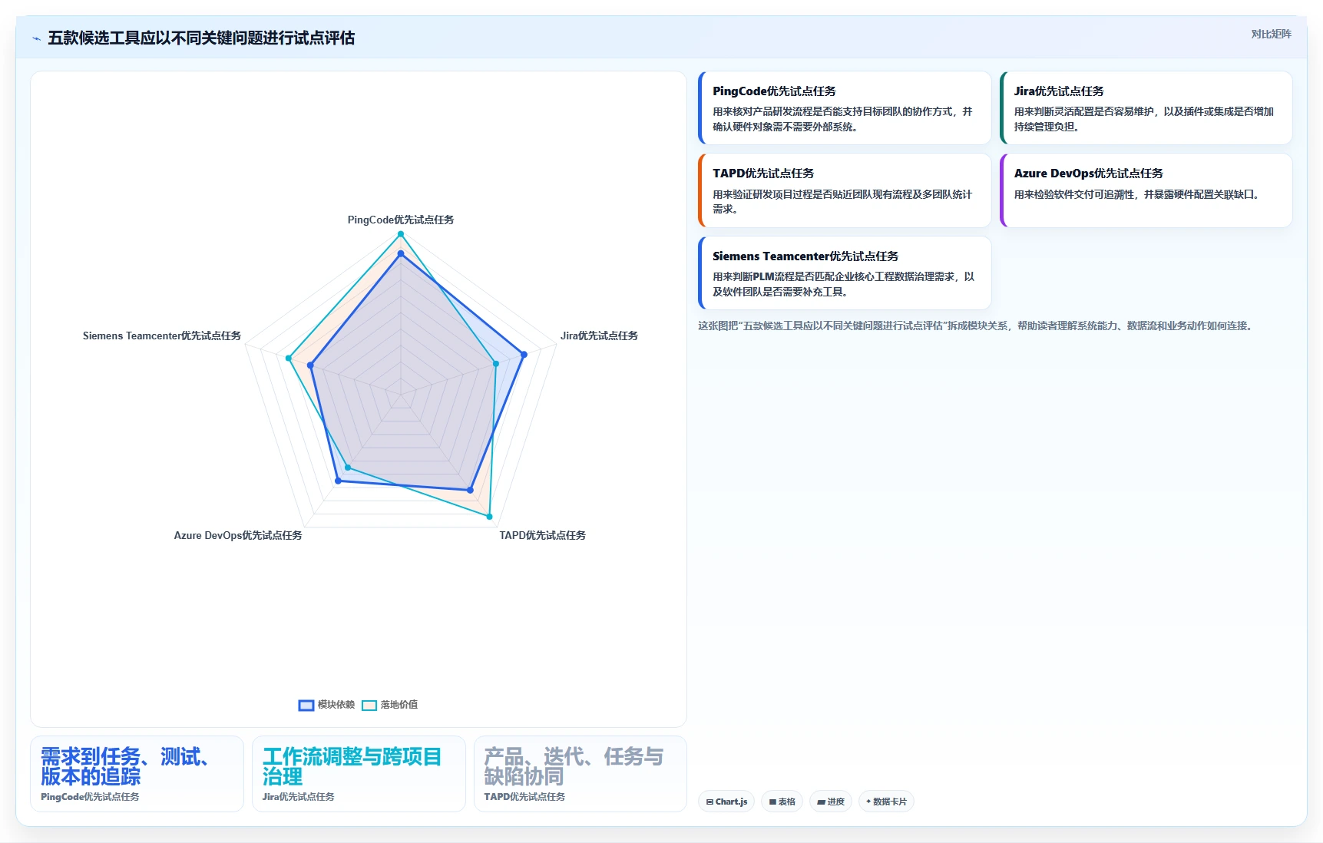
Task: Select the 模块依赖 point on the Azure DevOps axis
Action: tap(338, 481)
